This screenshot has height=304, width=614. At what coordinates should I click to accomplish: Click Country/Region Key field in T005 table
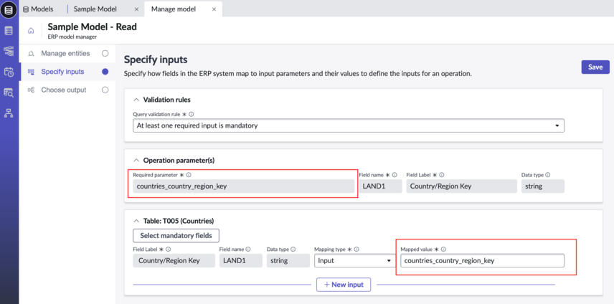click(x=174, y=260)
